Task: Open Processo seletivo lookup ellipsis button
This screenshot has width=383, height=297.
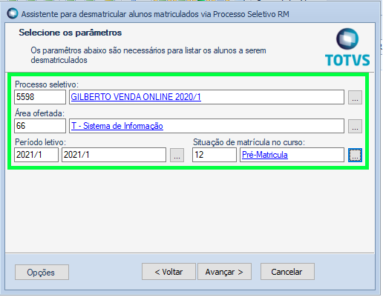Action: pos(355,97)
